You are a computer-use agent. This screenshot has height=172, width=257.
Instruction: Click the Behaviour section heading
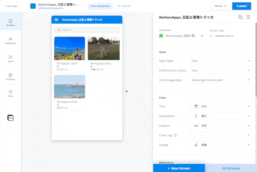click(x=166, y=162)
